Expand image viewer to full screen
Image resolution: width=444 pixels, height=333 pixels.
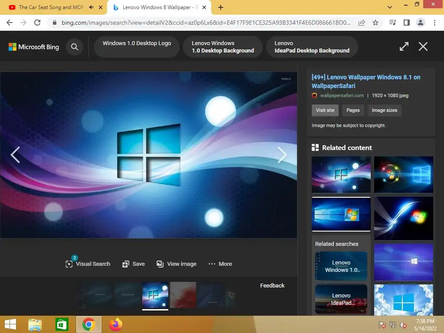click(x=404, y=46)
